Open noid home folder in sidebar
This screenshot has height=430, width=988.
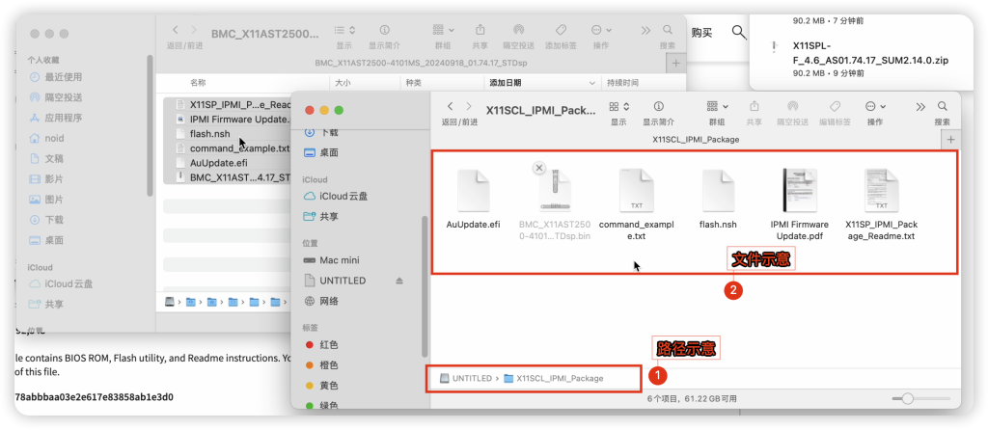click(46, 138)
